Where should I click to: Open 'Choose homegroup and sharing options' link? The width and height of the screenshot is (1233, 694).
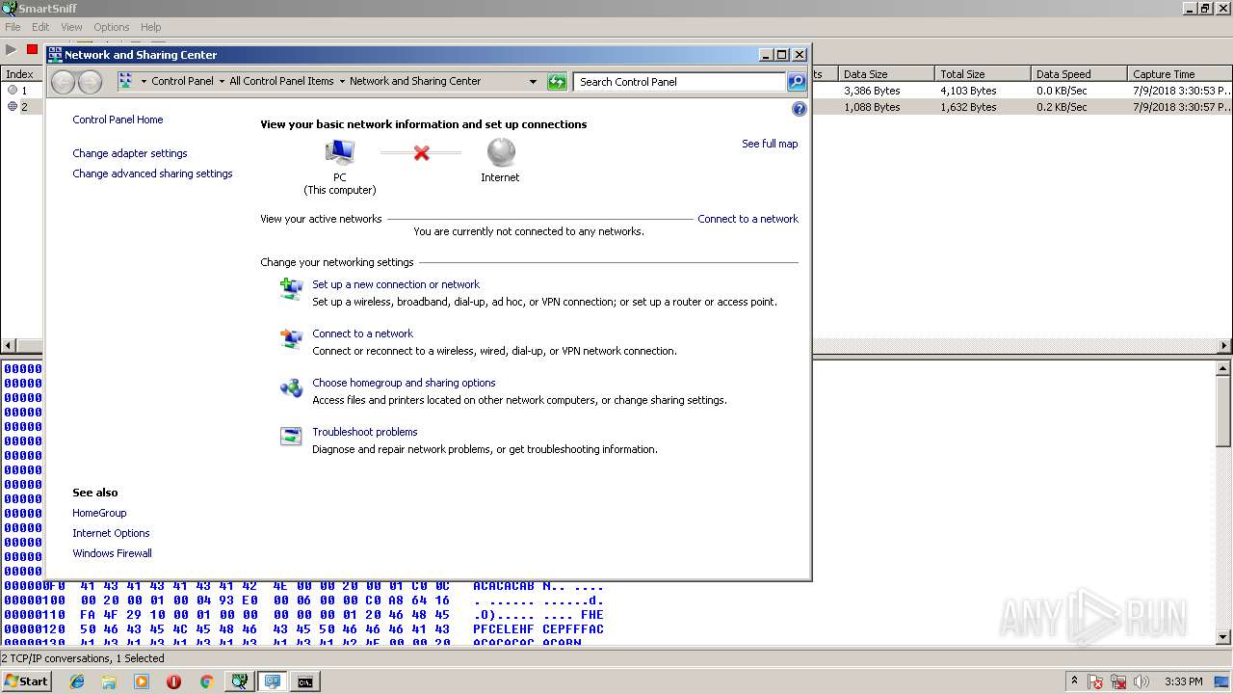pos(404,383)
